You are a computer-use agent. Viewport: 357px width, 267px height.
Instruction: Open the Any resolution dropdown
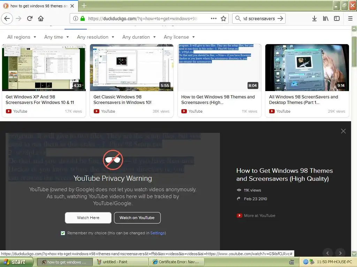pos(96,37)
